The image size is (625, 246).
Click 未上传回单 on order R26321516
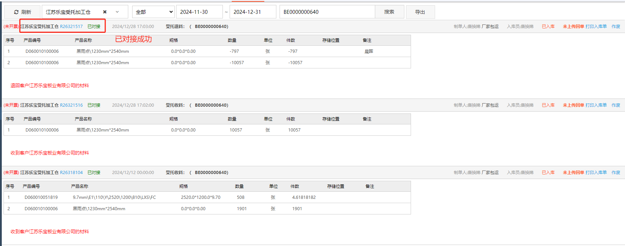click(573, 105)
